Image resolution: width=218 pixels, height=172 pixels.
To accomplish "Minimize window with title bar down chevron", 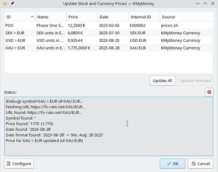I will [x=198, y=3].
